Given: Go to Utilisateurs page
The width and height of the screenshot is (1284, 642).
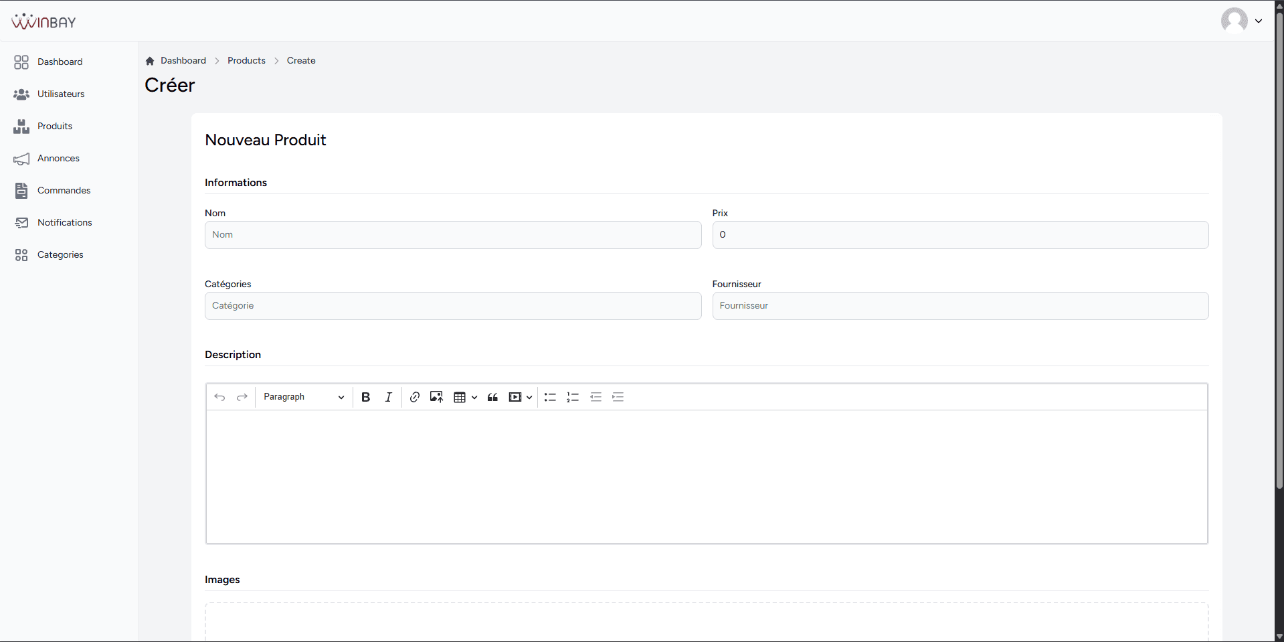Looking at the screenshot, I should (x=61, y=94).
